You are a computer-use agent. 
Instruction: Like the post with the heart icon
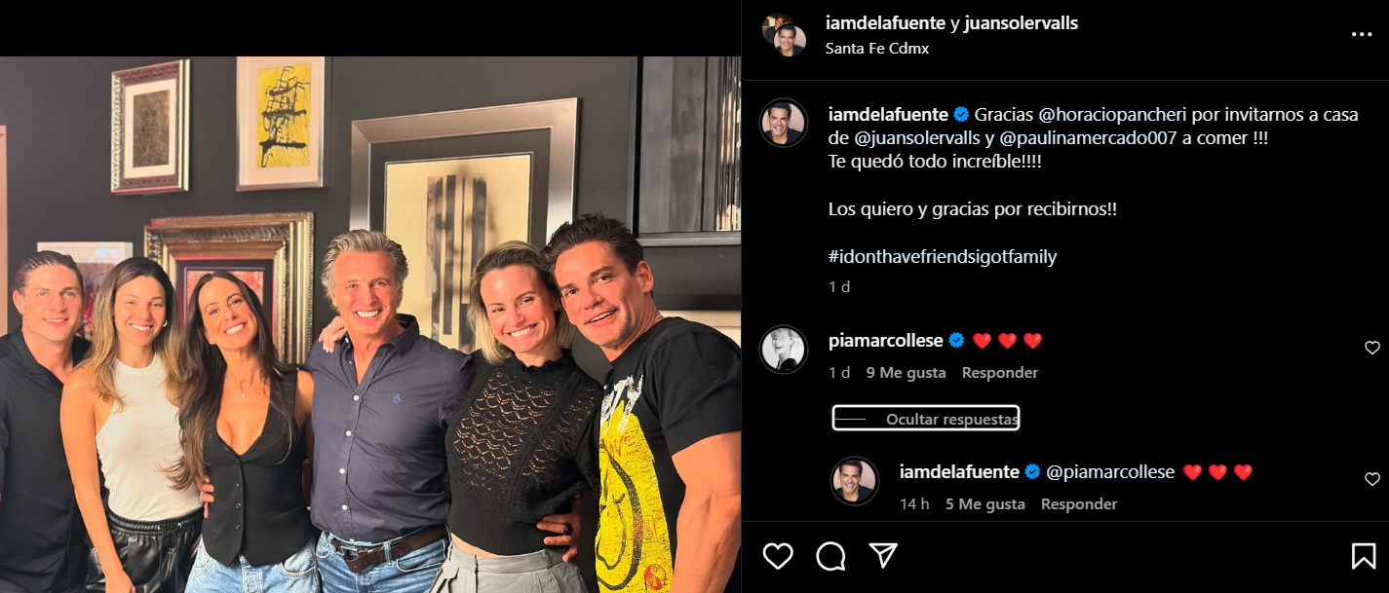777,556
